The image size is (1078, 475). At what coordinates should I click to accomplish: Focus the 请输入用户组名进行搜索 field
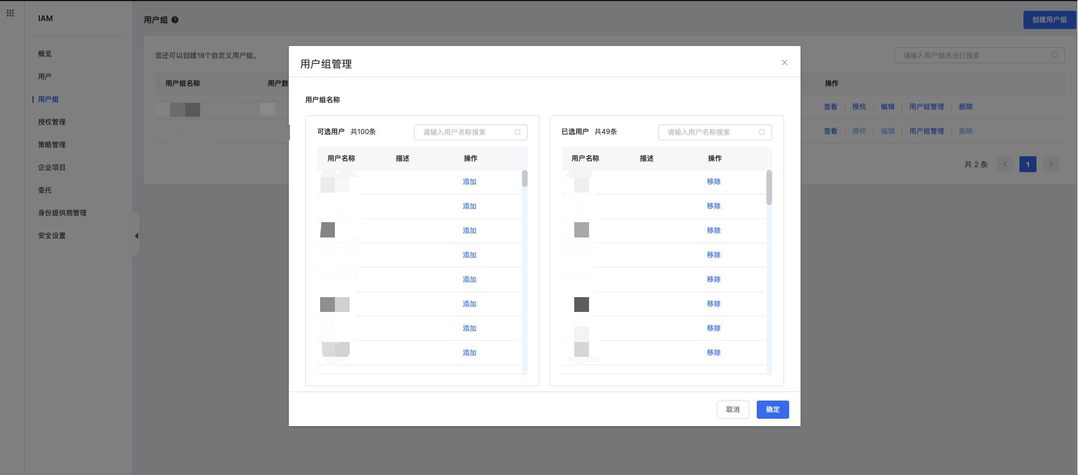pos(980,55)
